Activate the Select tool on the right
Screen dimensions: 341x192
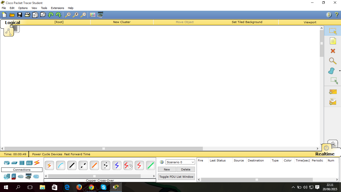(x=333, y=31)
